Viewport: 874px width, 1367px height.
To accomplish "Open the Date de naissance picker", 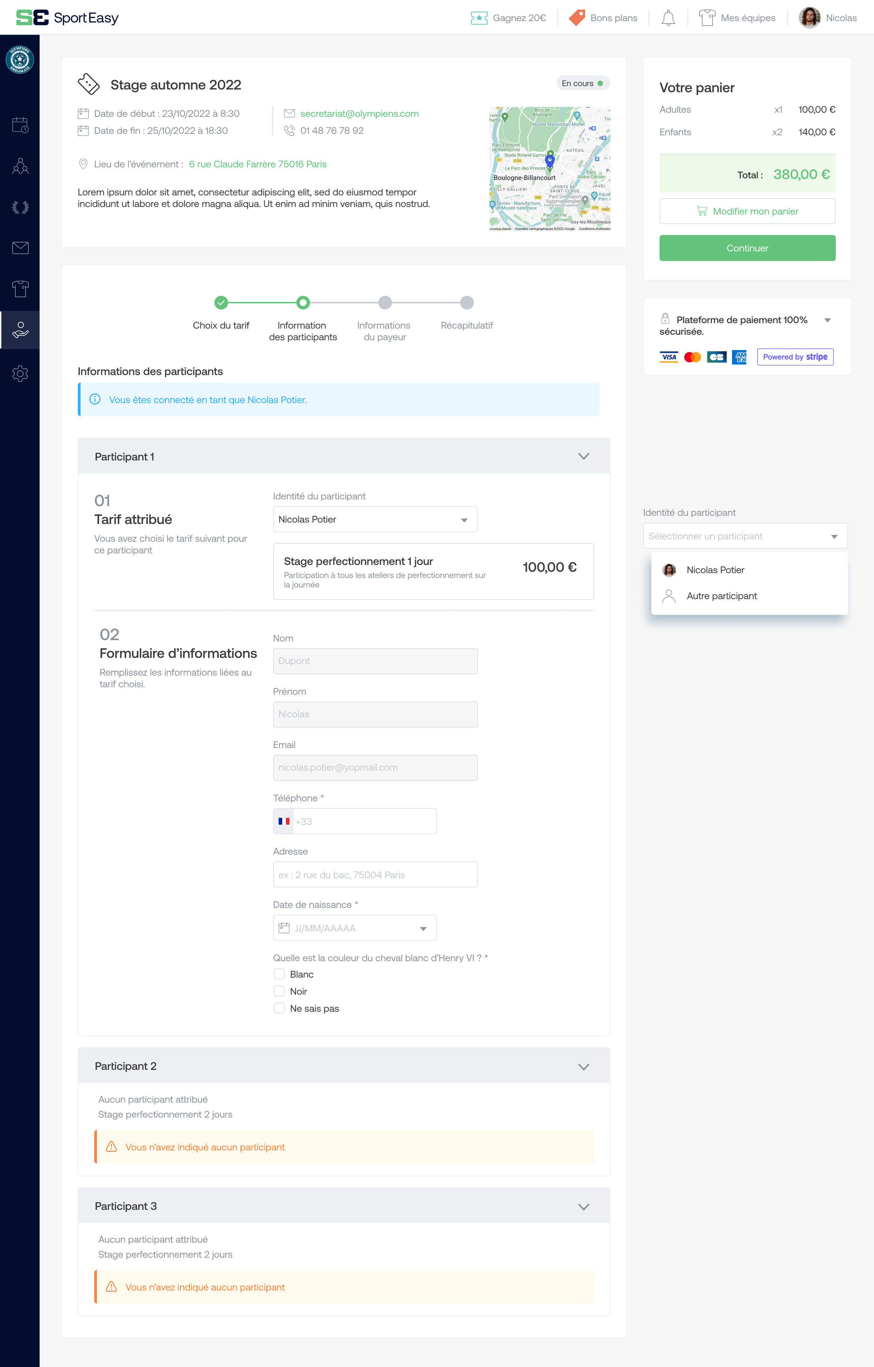I will tap(355, 928).
